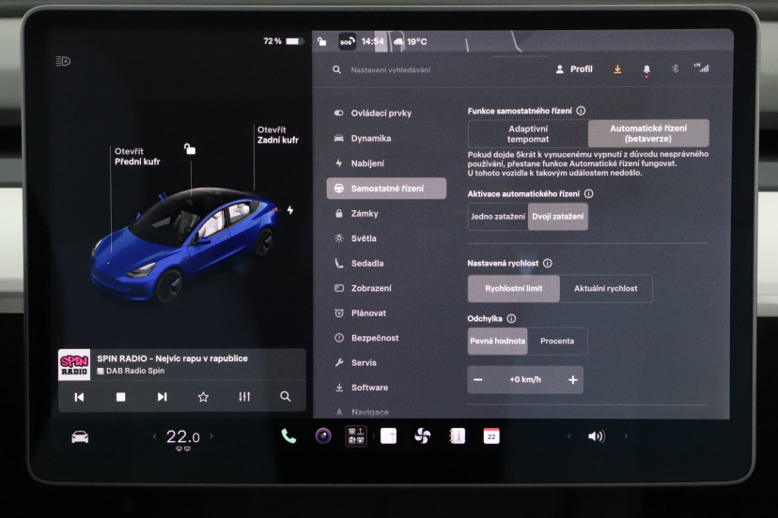Screen dimensions: 778x518
Task: Open the charge port lightning icon
Action: tap(290, 210)
